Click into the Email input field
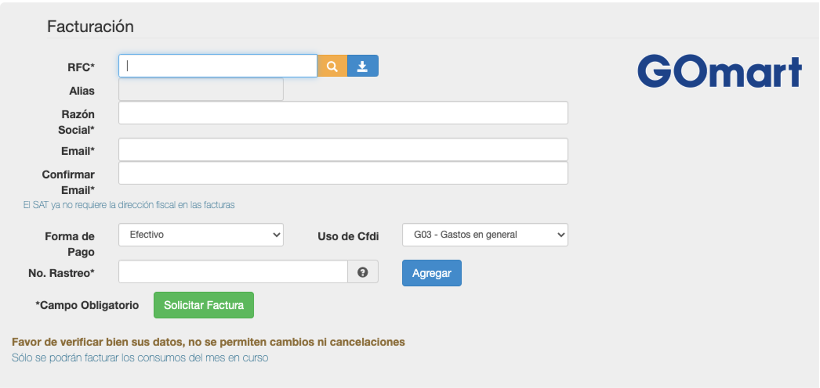Viewport: 820px width, 388px height. (343, 150)
